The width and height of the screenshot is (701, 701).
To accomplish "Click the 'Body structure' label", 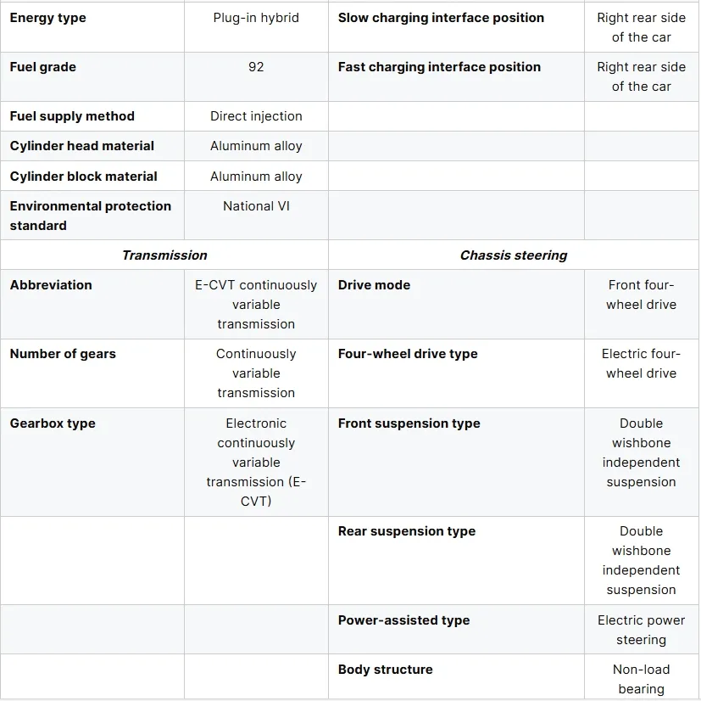I will [386, 670].
